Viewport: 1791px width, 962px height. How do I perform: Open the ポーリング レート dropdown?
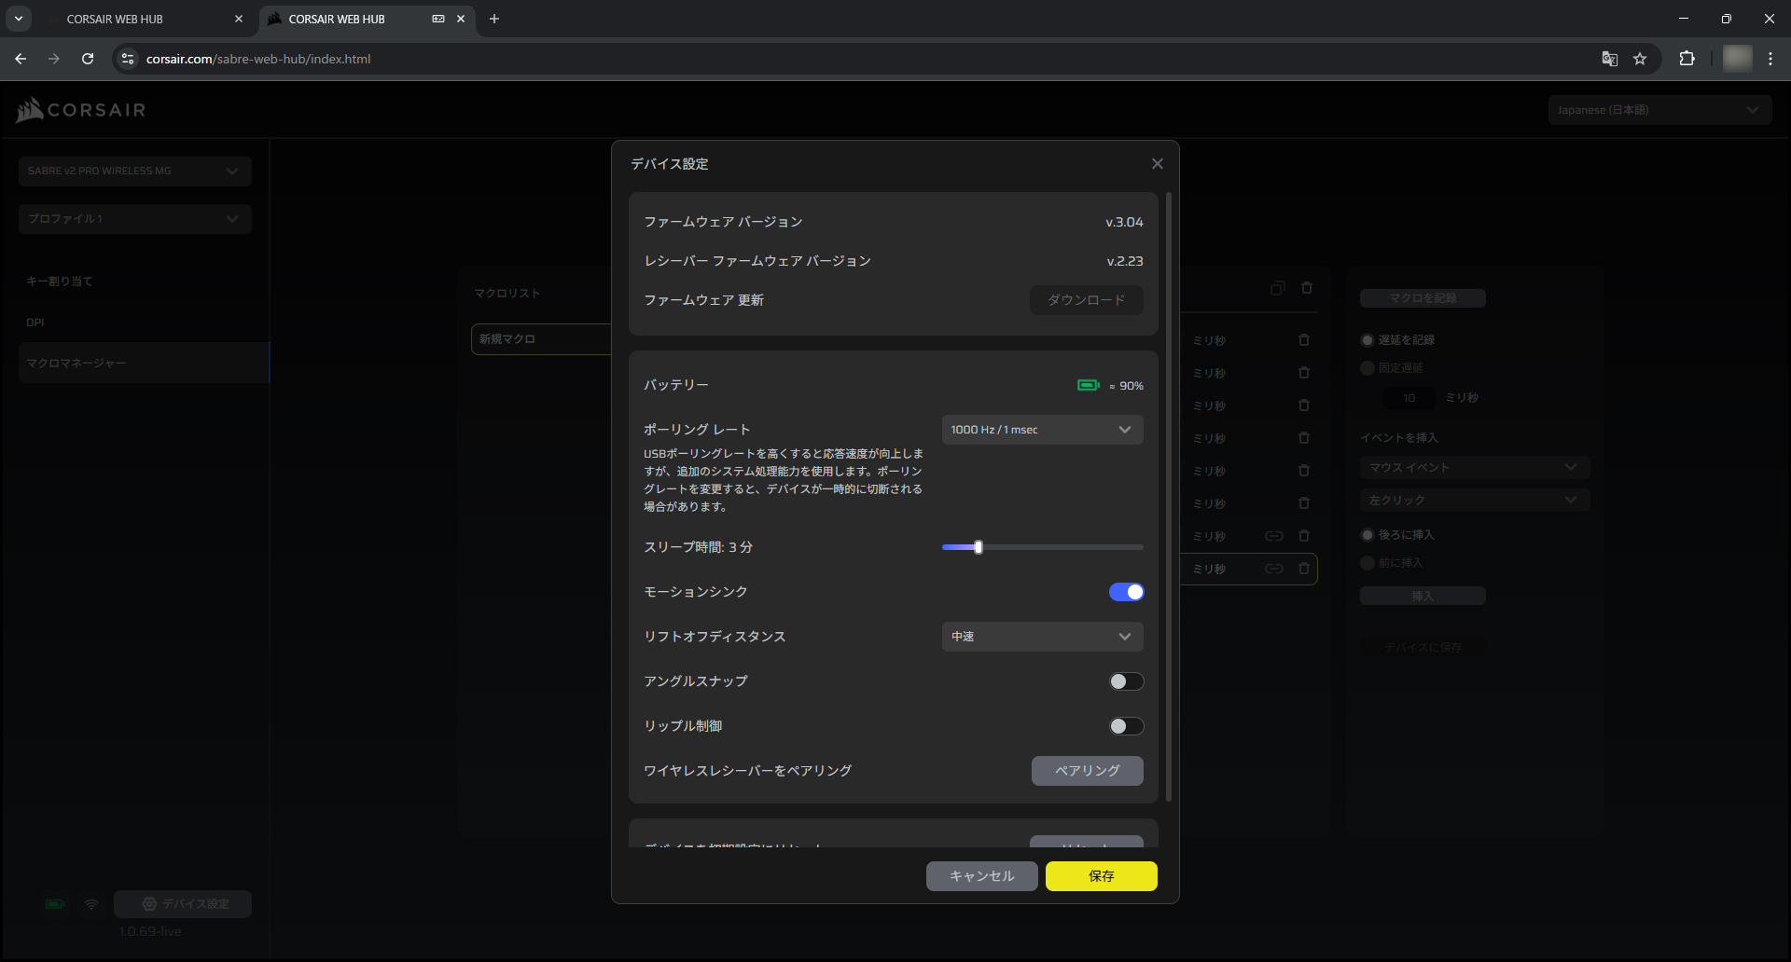pos(1042,430)
